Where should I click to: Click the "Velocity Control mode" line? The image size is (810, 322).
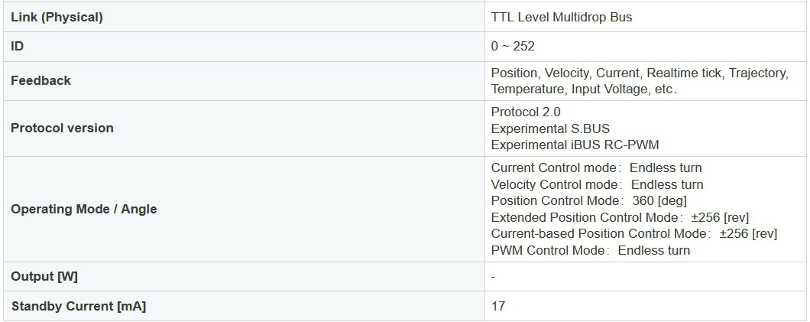pyautogui.click(x=597, y=184)
